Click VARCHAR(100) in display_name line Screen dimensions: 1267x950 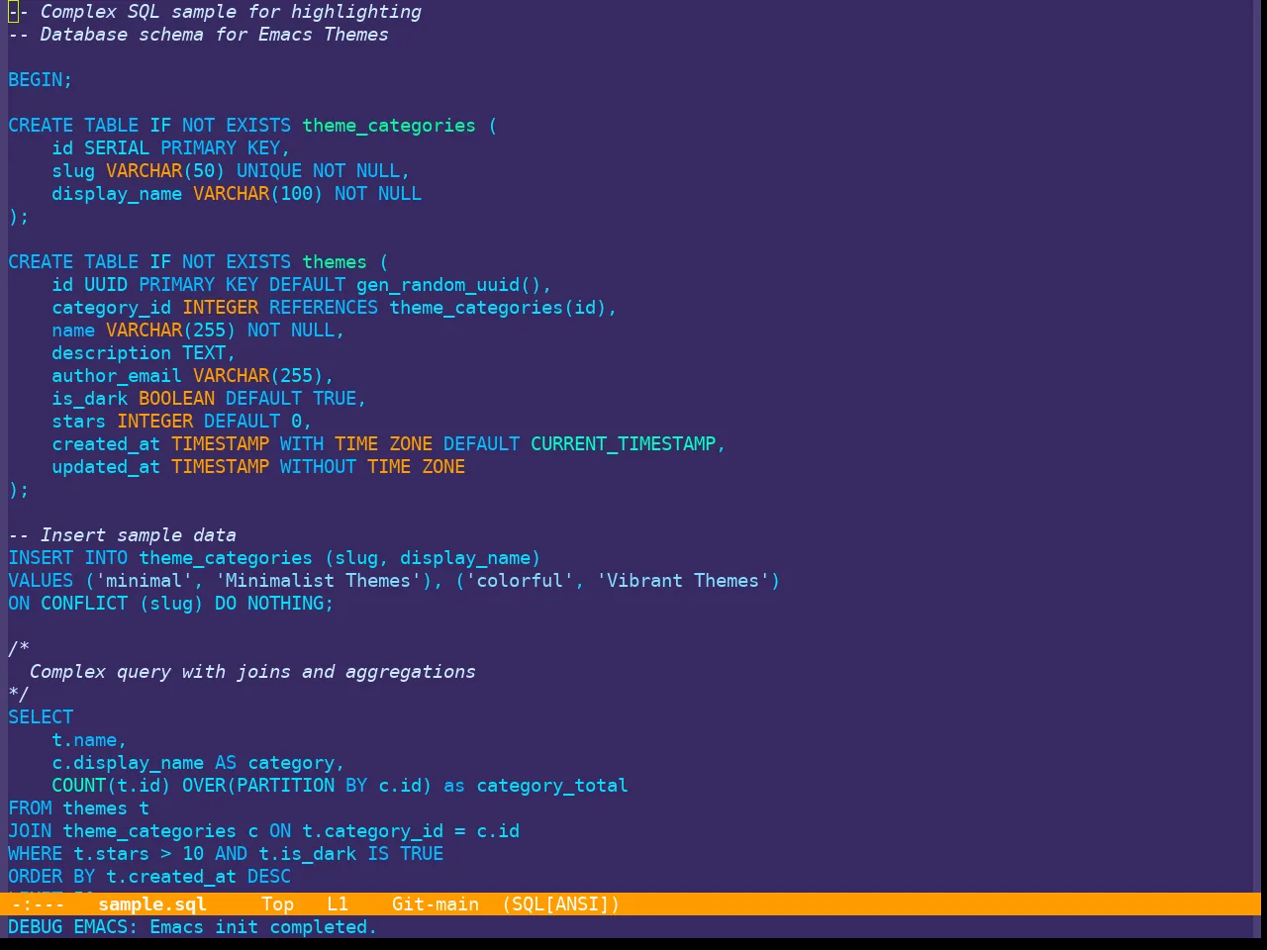click(258, 194)
